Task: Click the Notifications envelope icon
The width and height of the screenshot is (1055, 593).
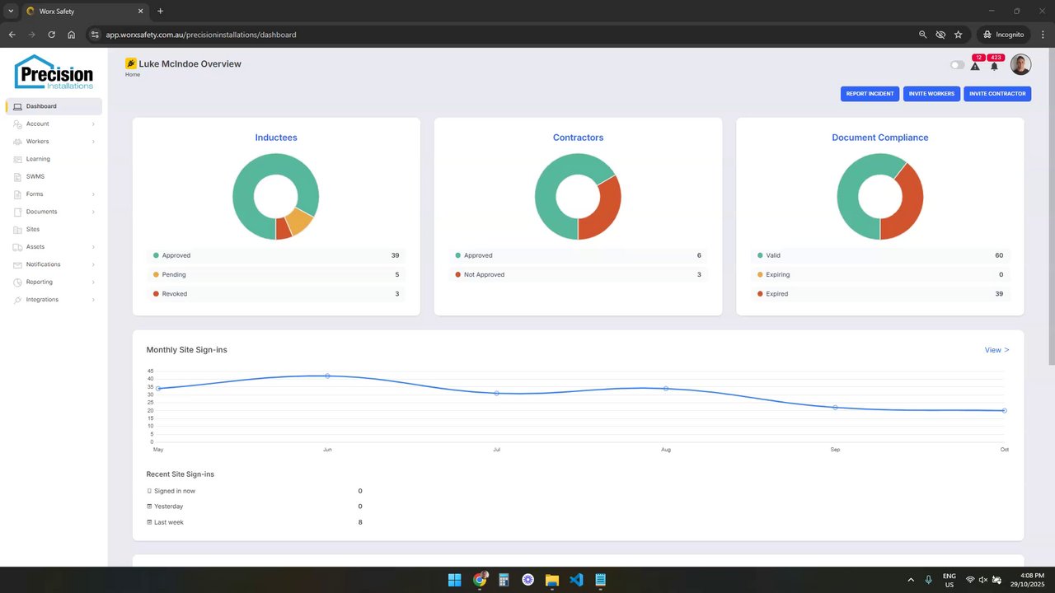Action: tap(17, 264)
